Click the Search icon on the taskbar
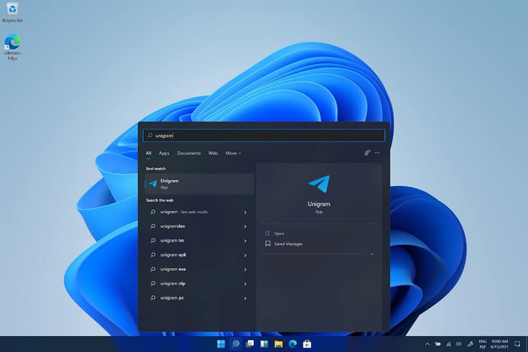Image resolution: width=528 pixels, height=352 pixels. (x=236, y=344)
